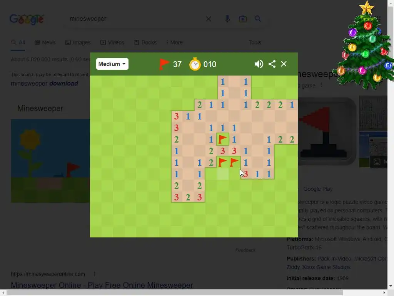Click the page's vertical scrollbar down arrow
Image resolution: width=394 pixels, height=296 pixels.
[x=390, y=286]
